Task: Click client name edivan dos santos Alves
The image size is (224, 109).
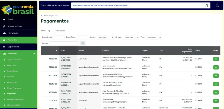Action: 112,83
